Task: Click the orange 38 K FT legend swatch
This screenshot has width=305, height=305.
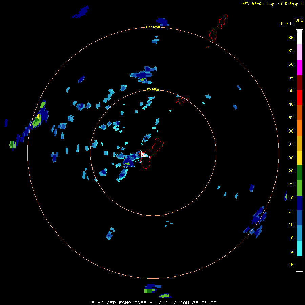Action: [299, 128]
